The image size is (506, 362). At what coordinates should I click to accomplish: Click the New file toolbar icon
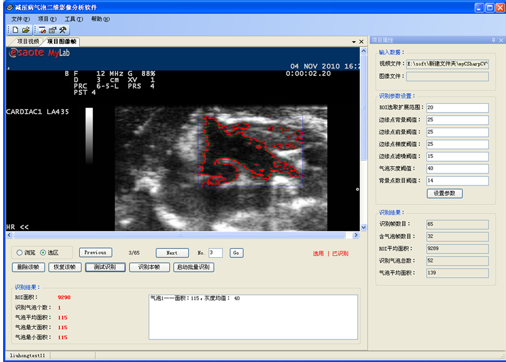tap(16, 30)
